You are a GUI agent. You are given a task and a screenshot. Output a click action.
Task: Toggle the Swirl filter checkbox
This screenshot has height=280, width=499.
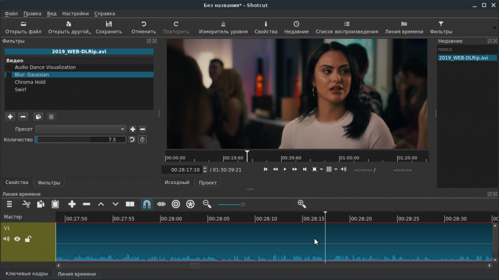9,90
